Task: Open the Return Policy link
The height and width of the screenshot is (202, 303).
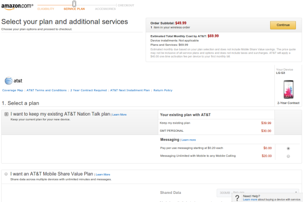Action: tap(163, 90)
